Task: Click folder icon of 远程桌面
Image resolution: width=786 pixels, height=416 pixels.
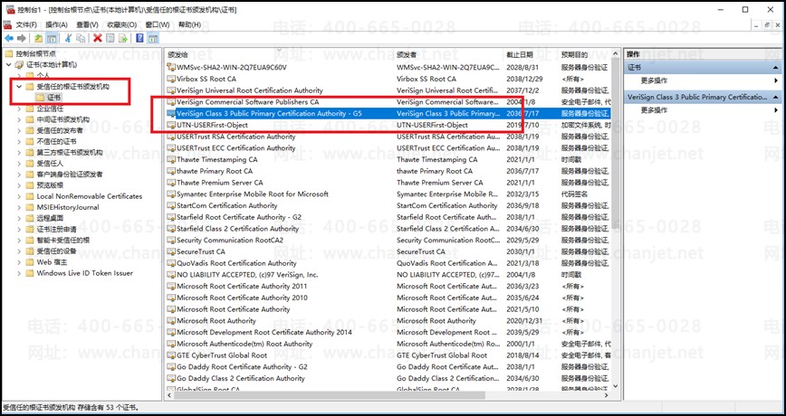Action: pos(30,218)
